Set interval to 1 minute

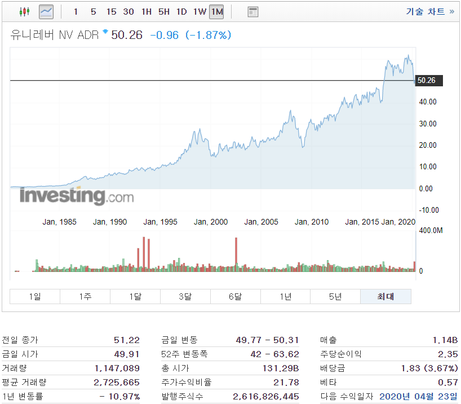click(76, 12)
